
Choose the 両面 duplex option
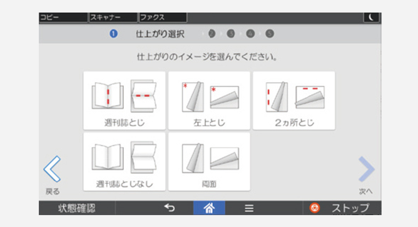pyautogui.click(x=209, y=162)
